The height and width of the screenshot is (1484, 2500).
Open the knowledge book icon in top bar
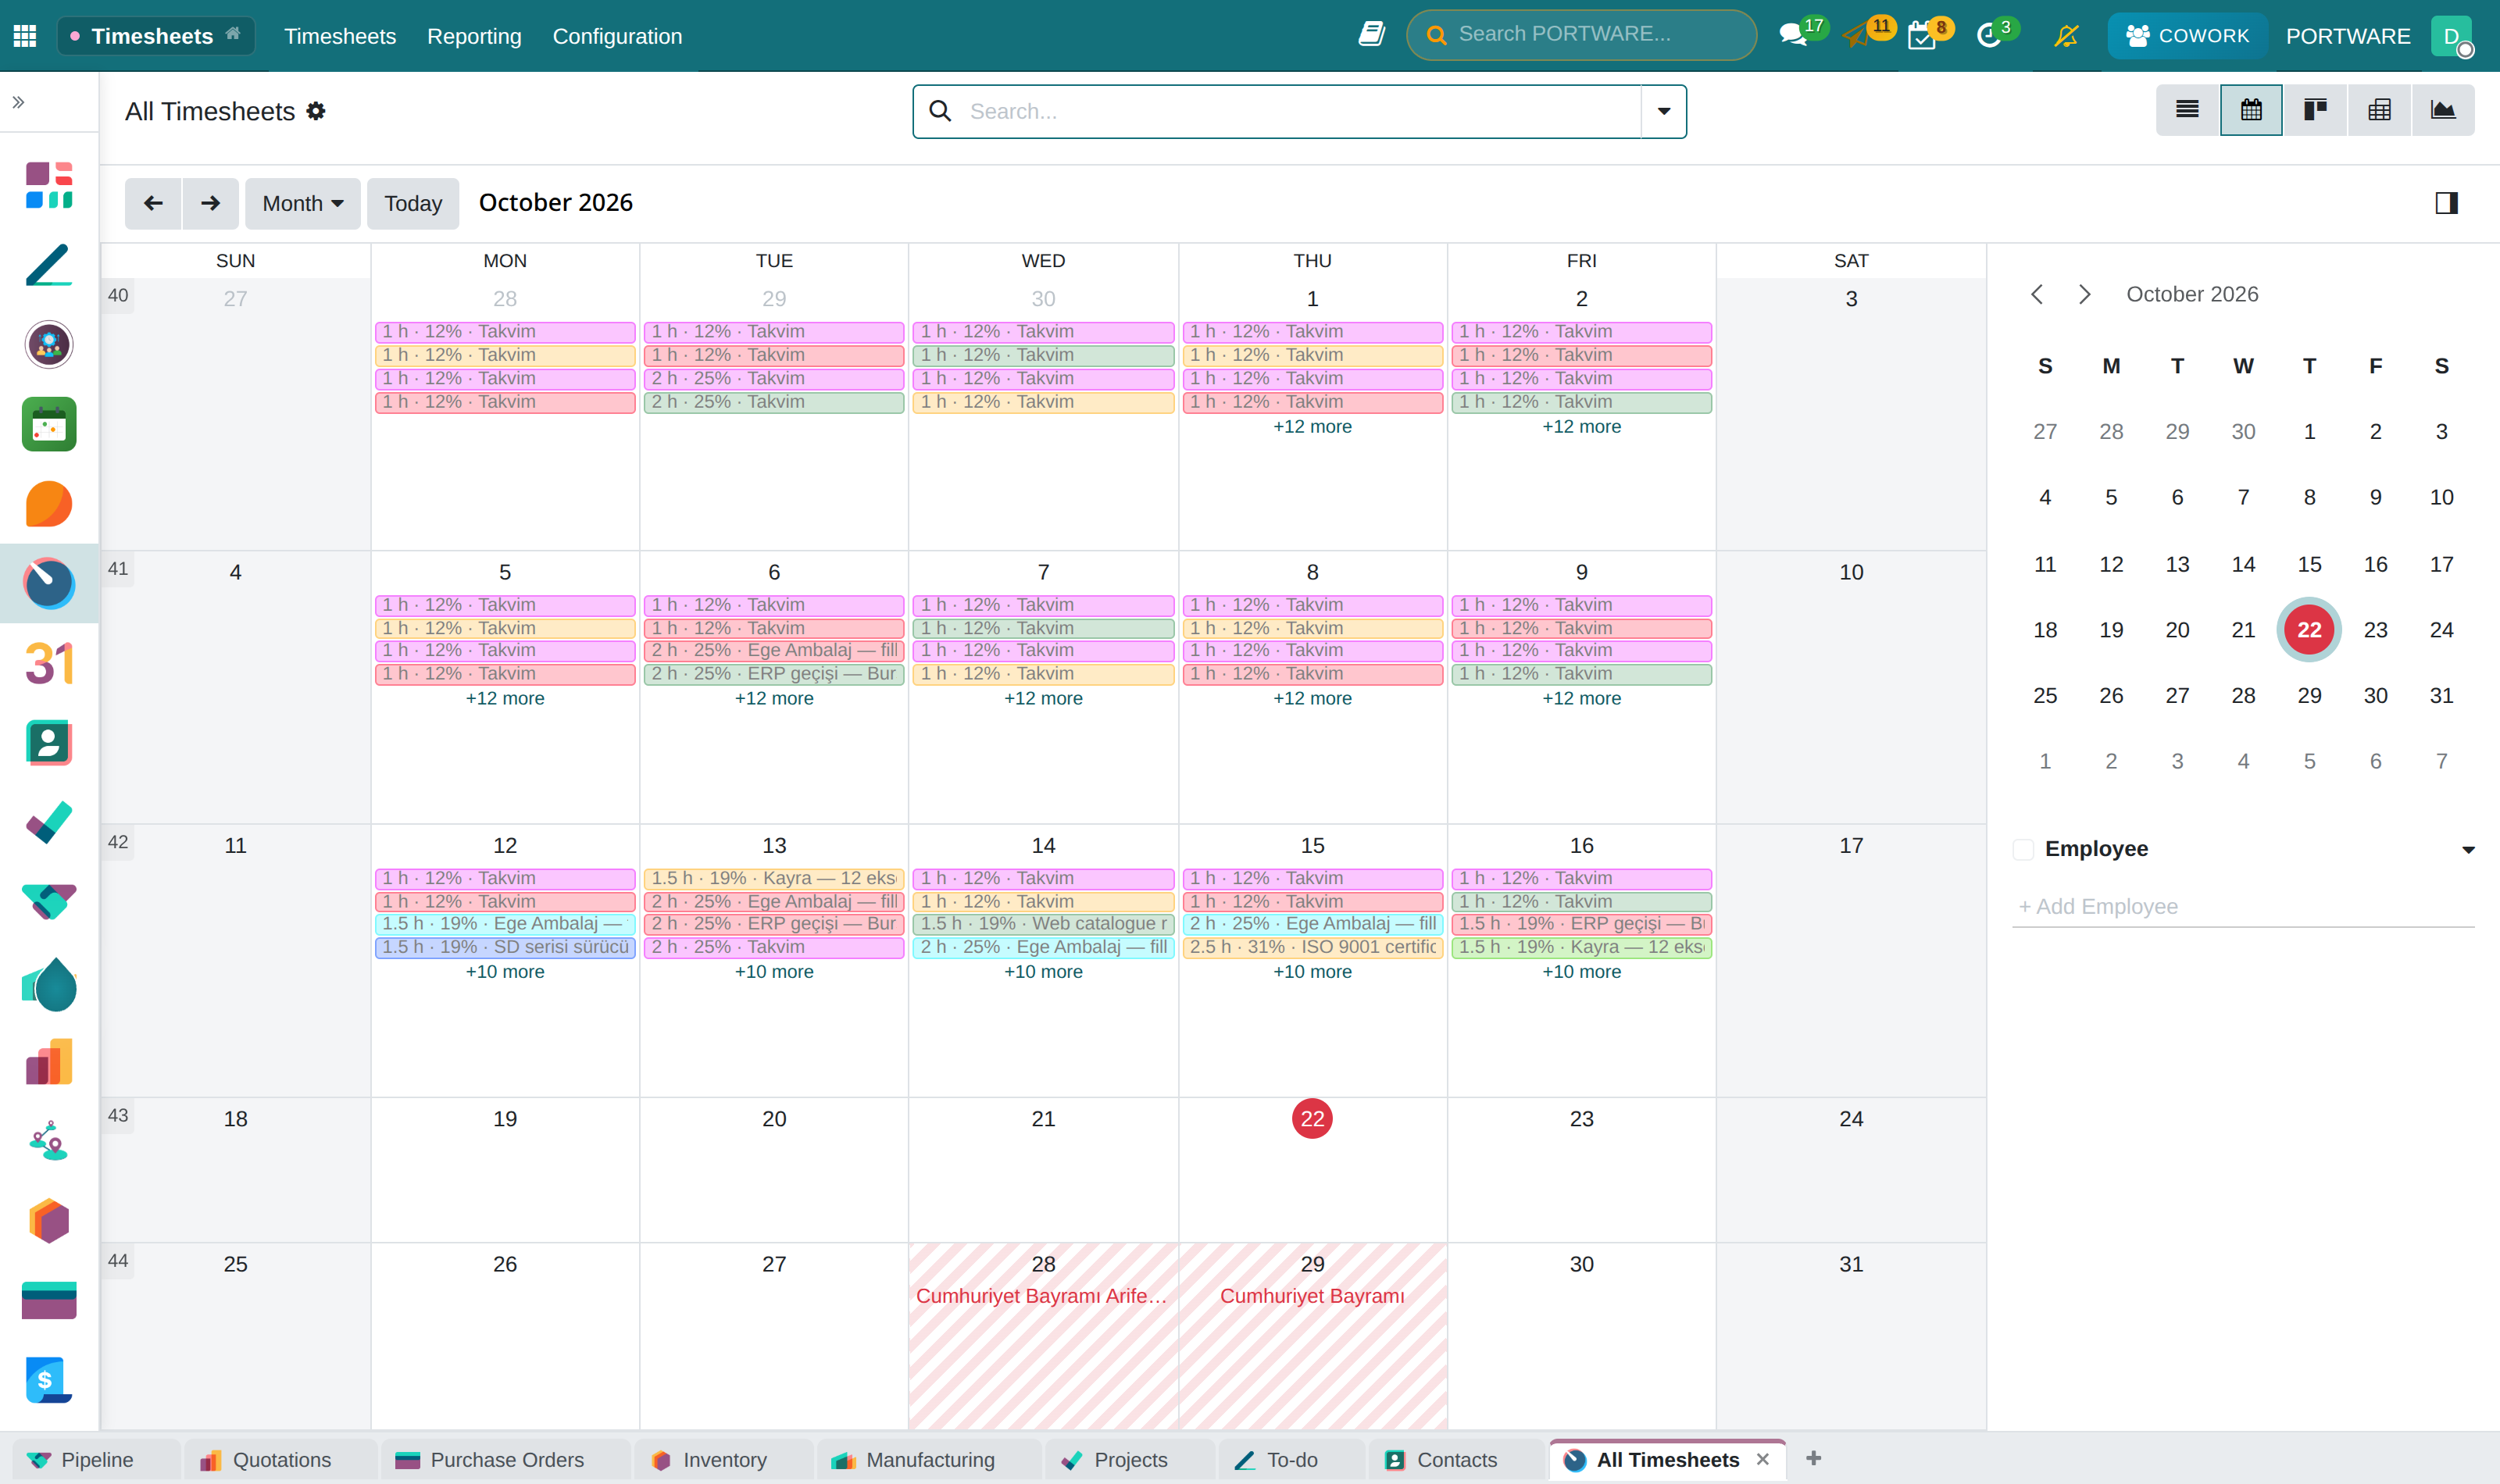[1371, 35]
